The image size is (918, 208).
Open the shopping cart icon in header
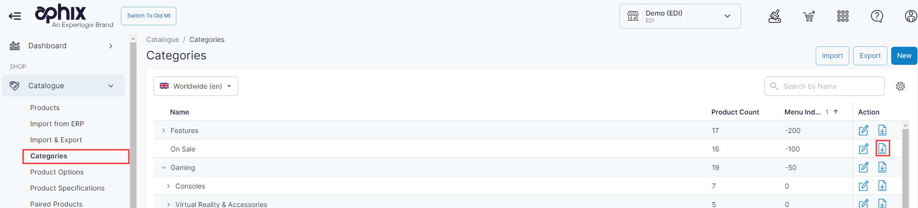pos(809,17)
